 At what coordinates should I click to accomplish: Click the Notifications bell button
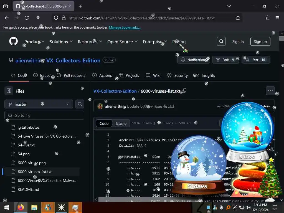[x=194, y=60]
